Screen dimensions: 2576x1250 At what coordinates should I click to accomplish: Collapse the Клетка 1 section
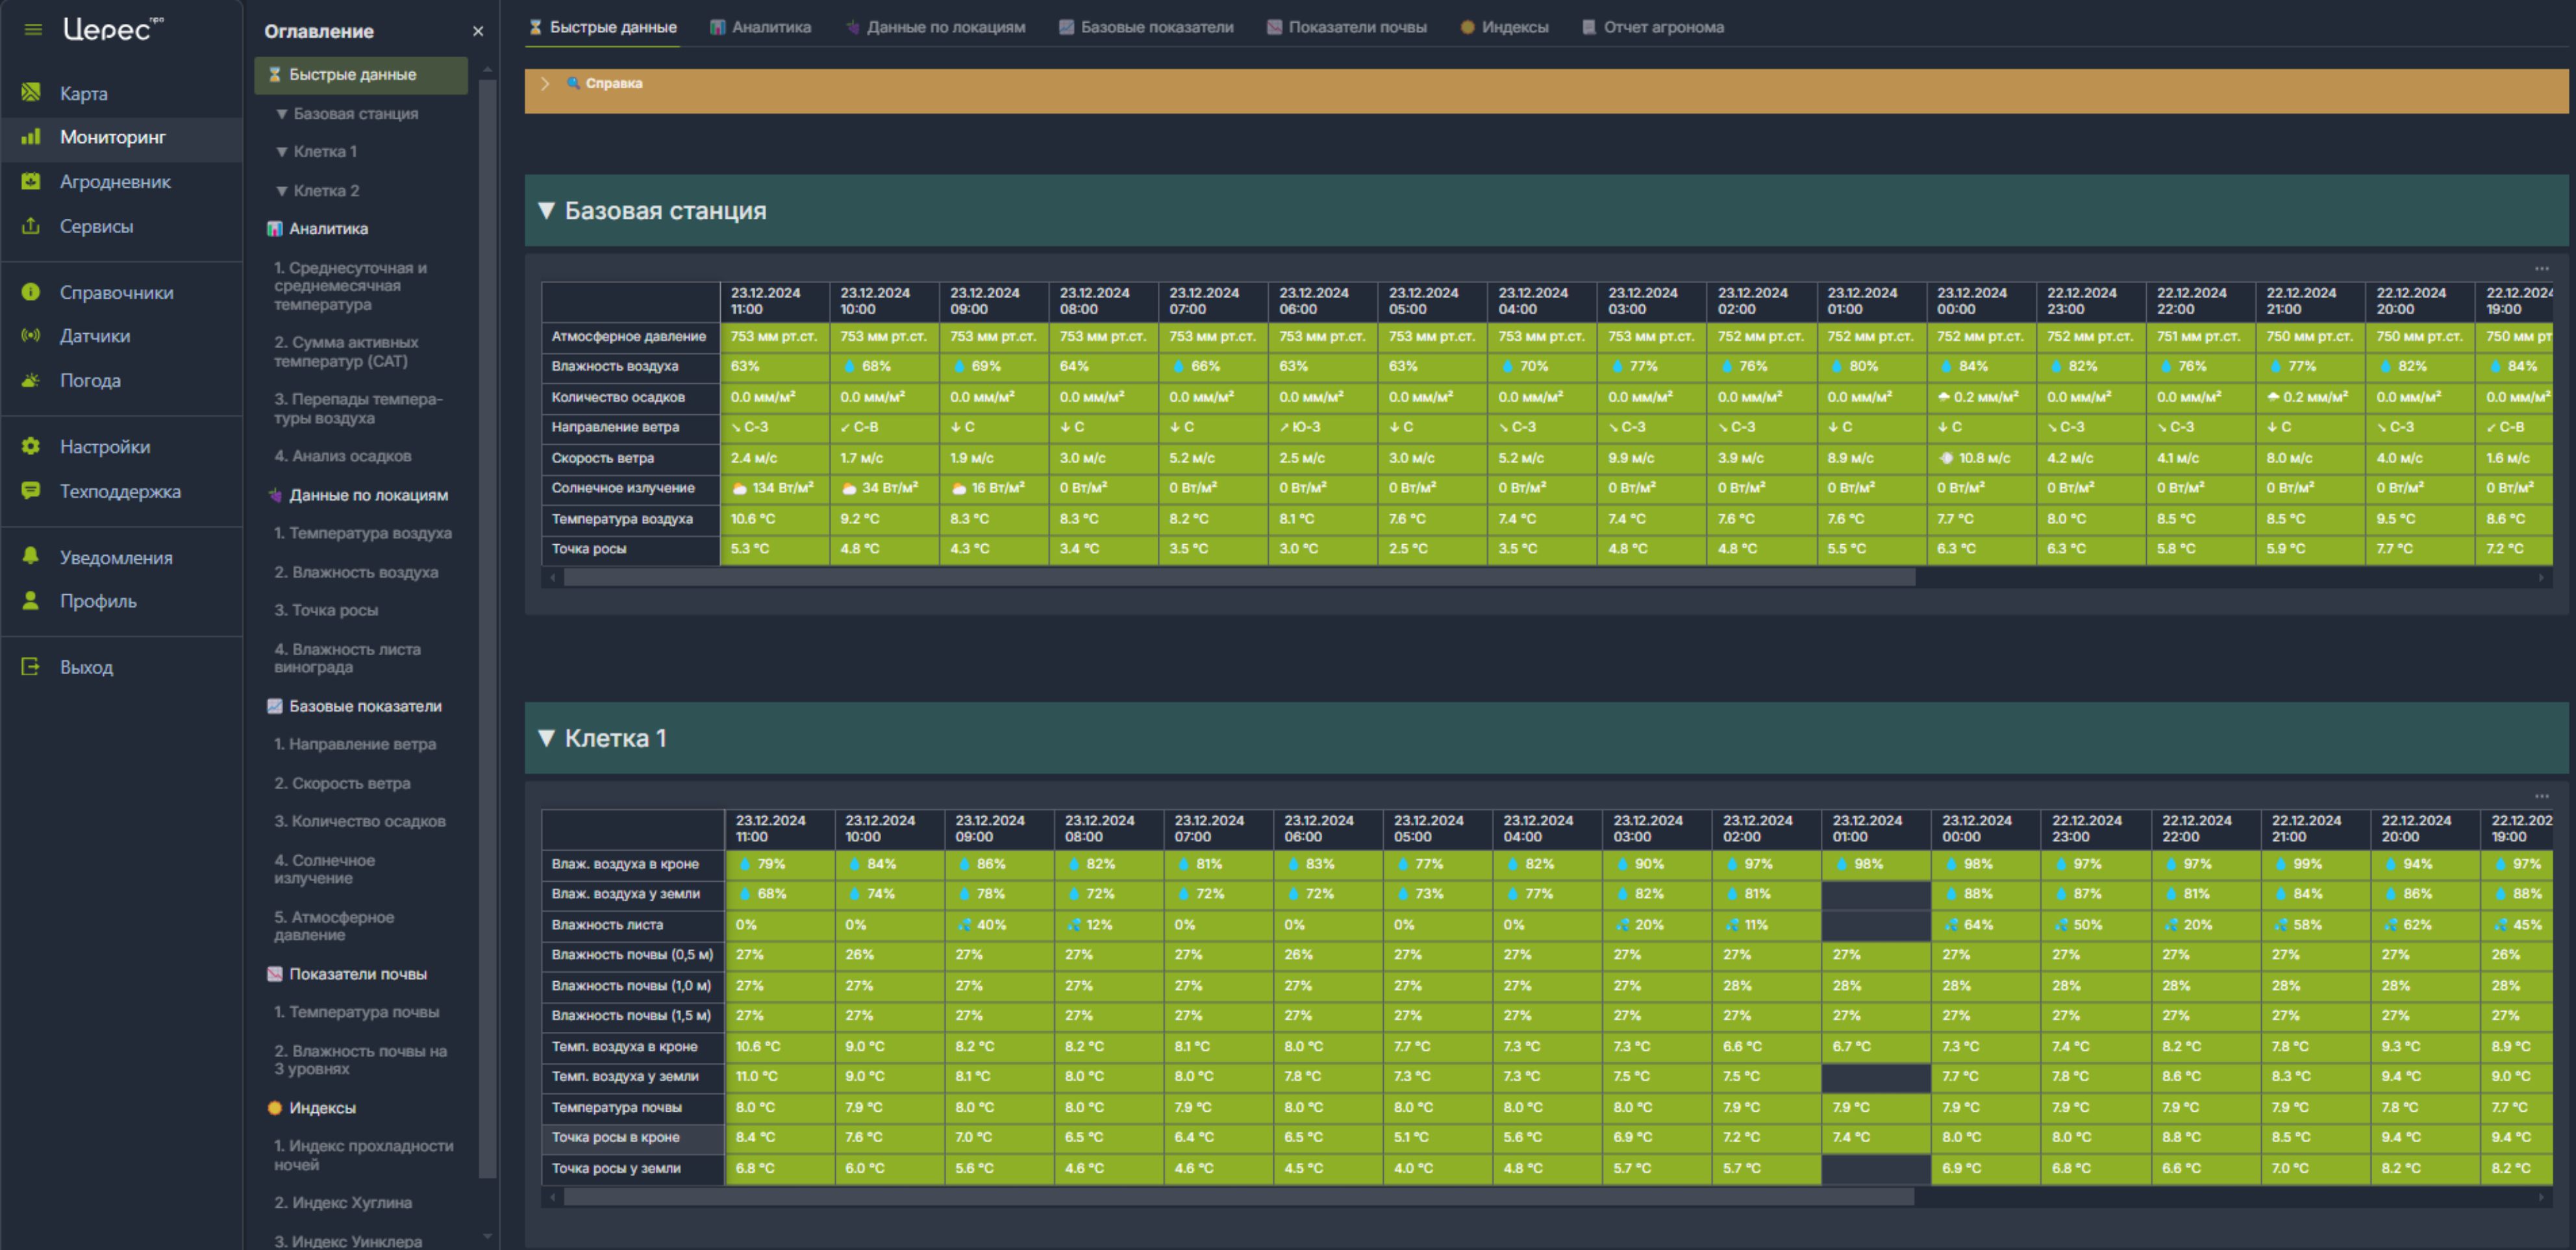click(x=546, y=738)
